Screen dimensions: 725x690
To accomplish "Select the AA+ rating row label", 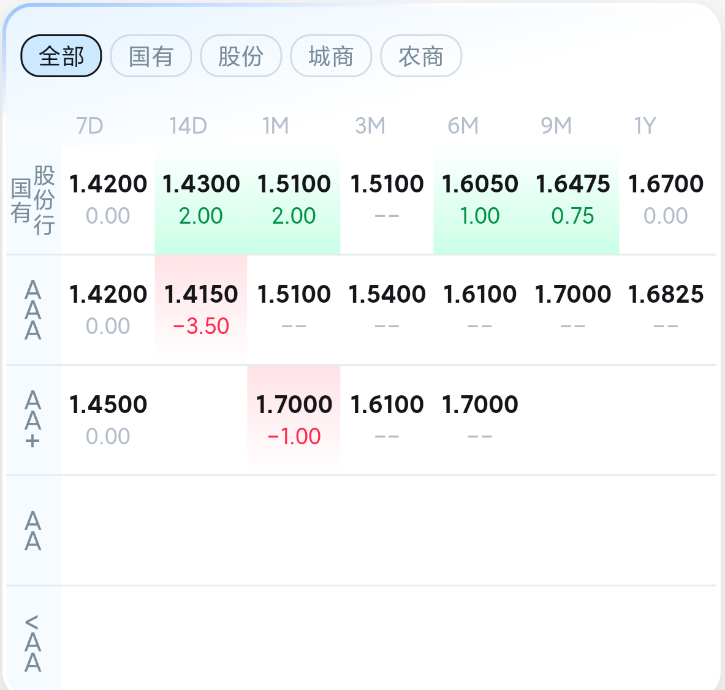I will tap(33, 420).
